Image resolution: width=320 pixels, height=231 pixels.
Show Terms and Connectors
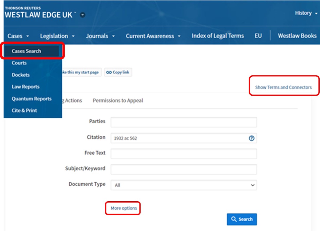point(283,87)
